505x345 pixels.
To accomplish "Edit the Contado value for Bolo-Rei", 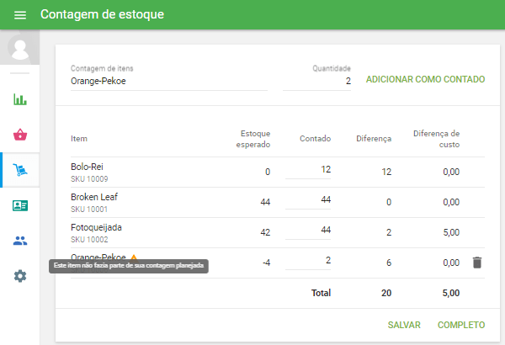I will click(x=308, y=171).
